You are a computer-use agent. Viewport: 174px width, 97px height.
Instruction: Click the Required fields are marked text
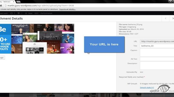[x=132, y=77]
